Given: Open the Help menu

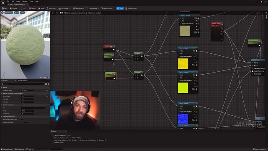Looking at the screenshot, I should [37, 1].
